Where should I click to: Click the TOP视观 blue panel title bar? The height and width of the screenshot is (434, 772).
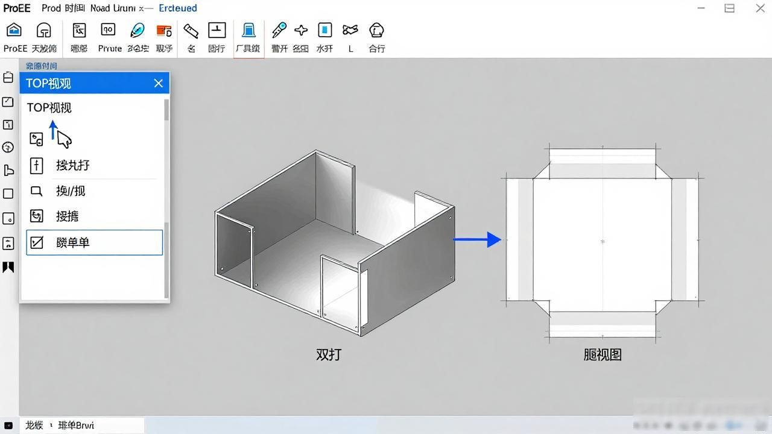click(95, 83)
